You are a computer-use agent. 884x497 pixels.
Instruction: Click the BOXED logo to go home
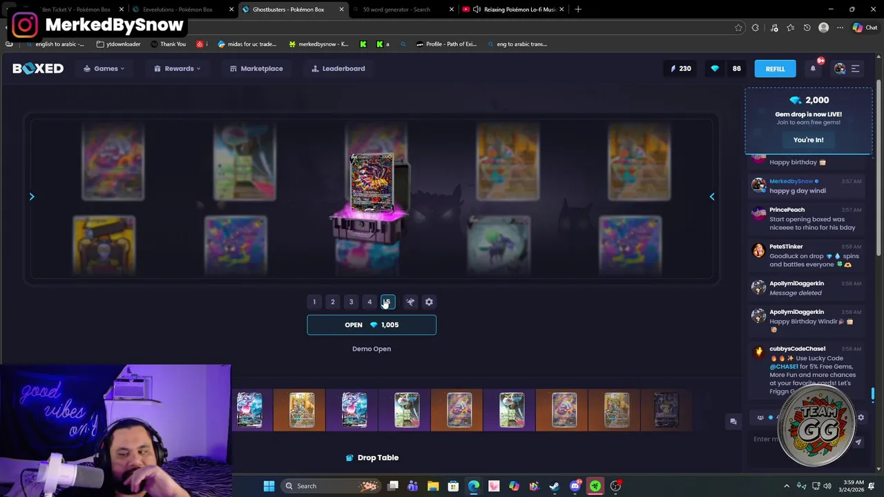pyautogui.click(x=38, y=68)
